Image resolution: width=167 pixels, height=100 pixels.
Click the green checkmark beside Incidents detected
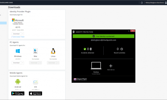tap(85, 49)
